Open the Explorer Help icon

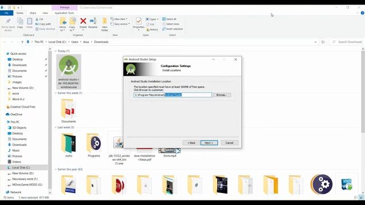click(363, 13)
